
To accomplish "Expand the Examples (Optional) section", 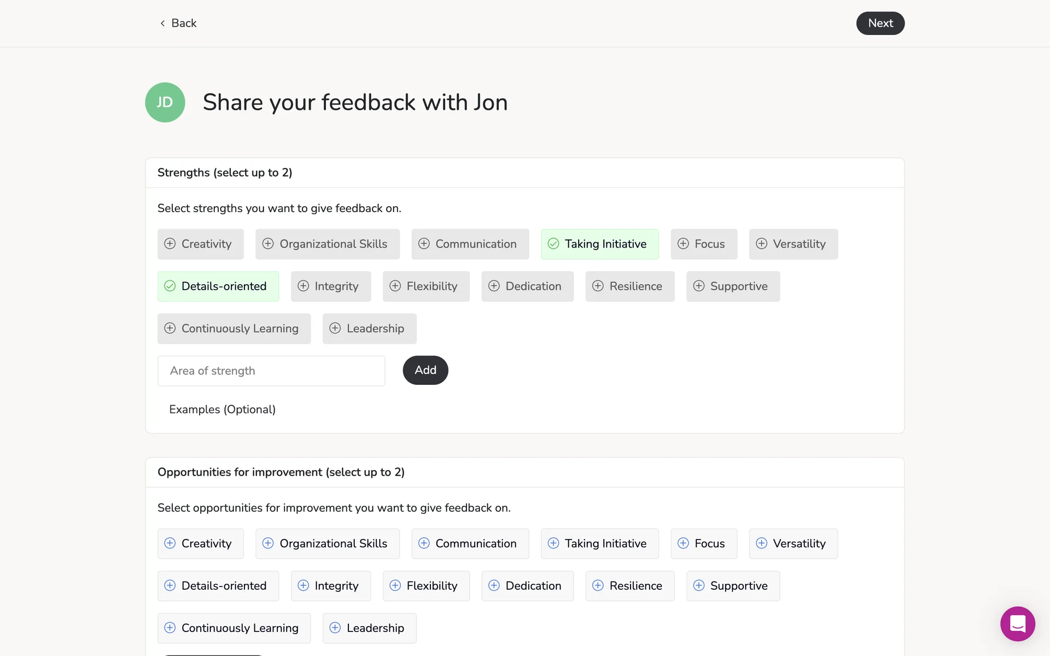I will [222, 409].
